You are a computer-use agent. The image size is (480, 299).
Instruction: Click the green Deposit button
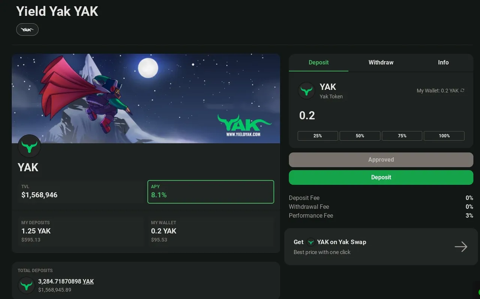(x=381, y=177)
